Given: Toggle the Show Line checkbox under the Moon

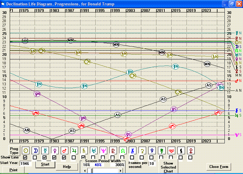Looking at the screenshot, I should pyautogui.click(x=35, y=157).
